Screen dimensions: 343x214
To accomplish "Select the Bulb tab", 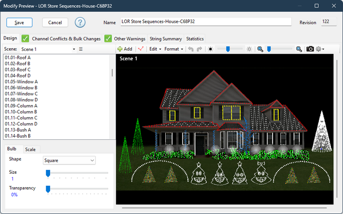I will [12, 149].
